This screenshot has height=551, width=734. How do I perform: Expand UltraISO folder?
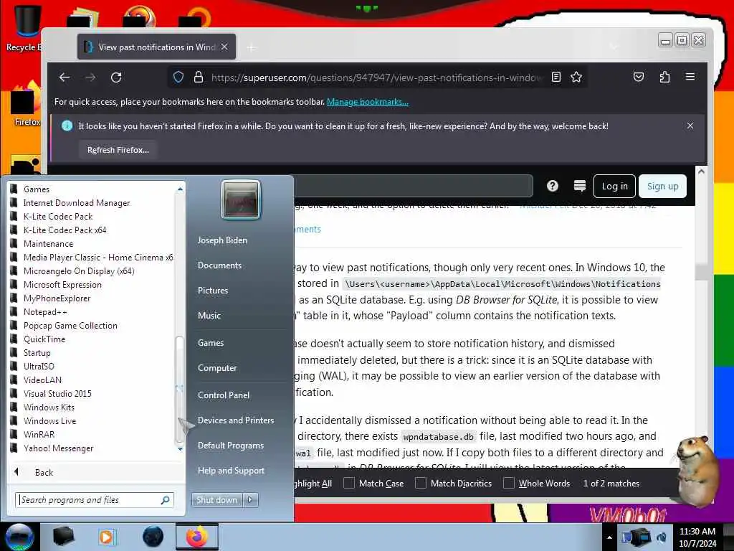39,367
